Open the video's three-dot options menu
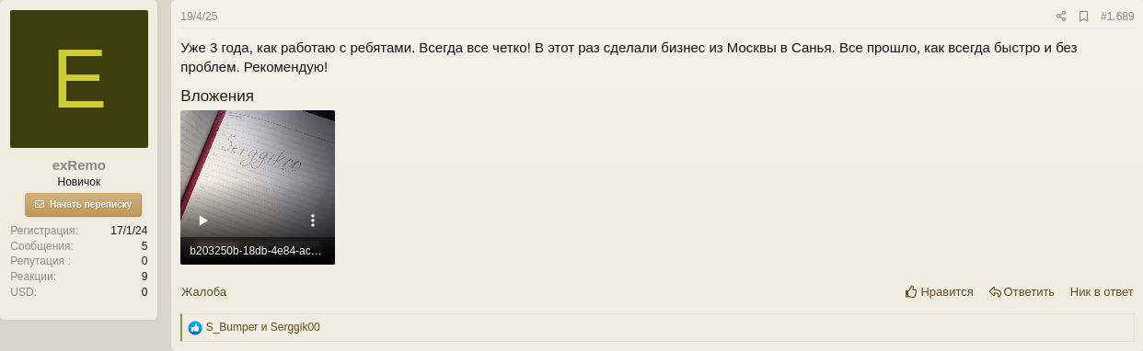 [x=313, y=221]
